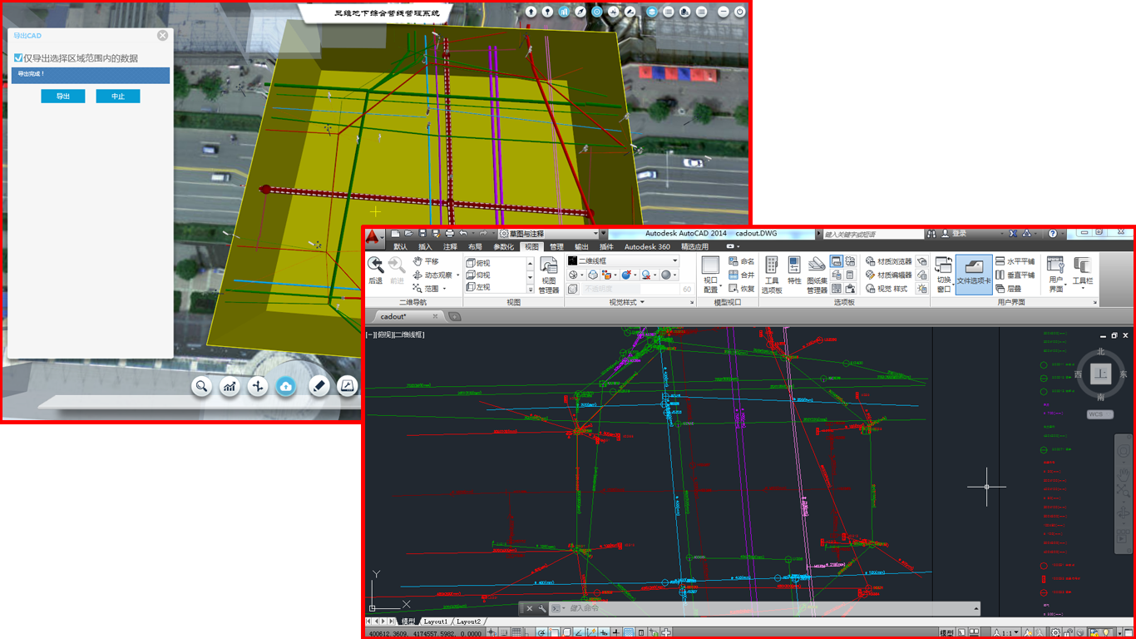Select the 平移 pan tool in AutoCAD
The image size is (1136, 639).
coord(427,261)
